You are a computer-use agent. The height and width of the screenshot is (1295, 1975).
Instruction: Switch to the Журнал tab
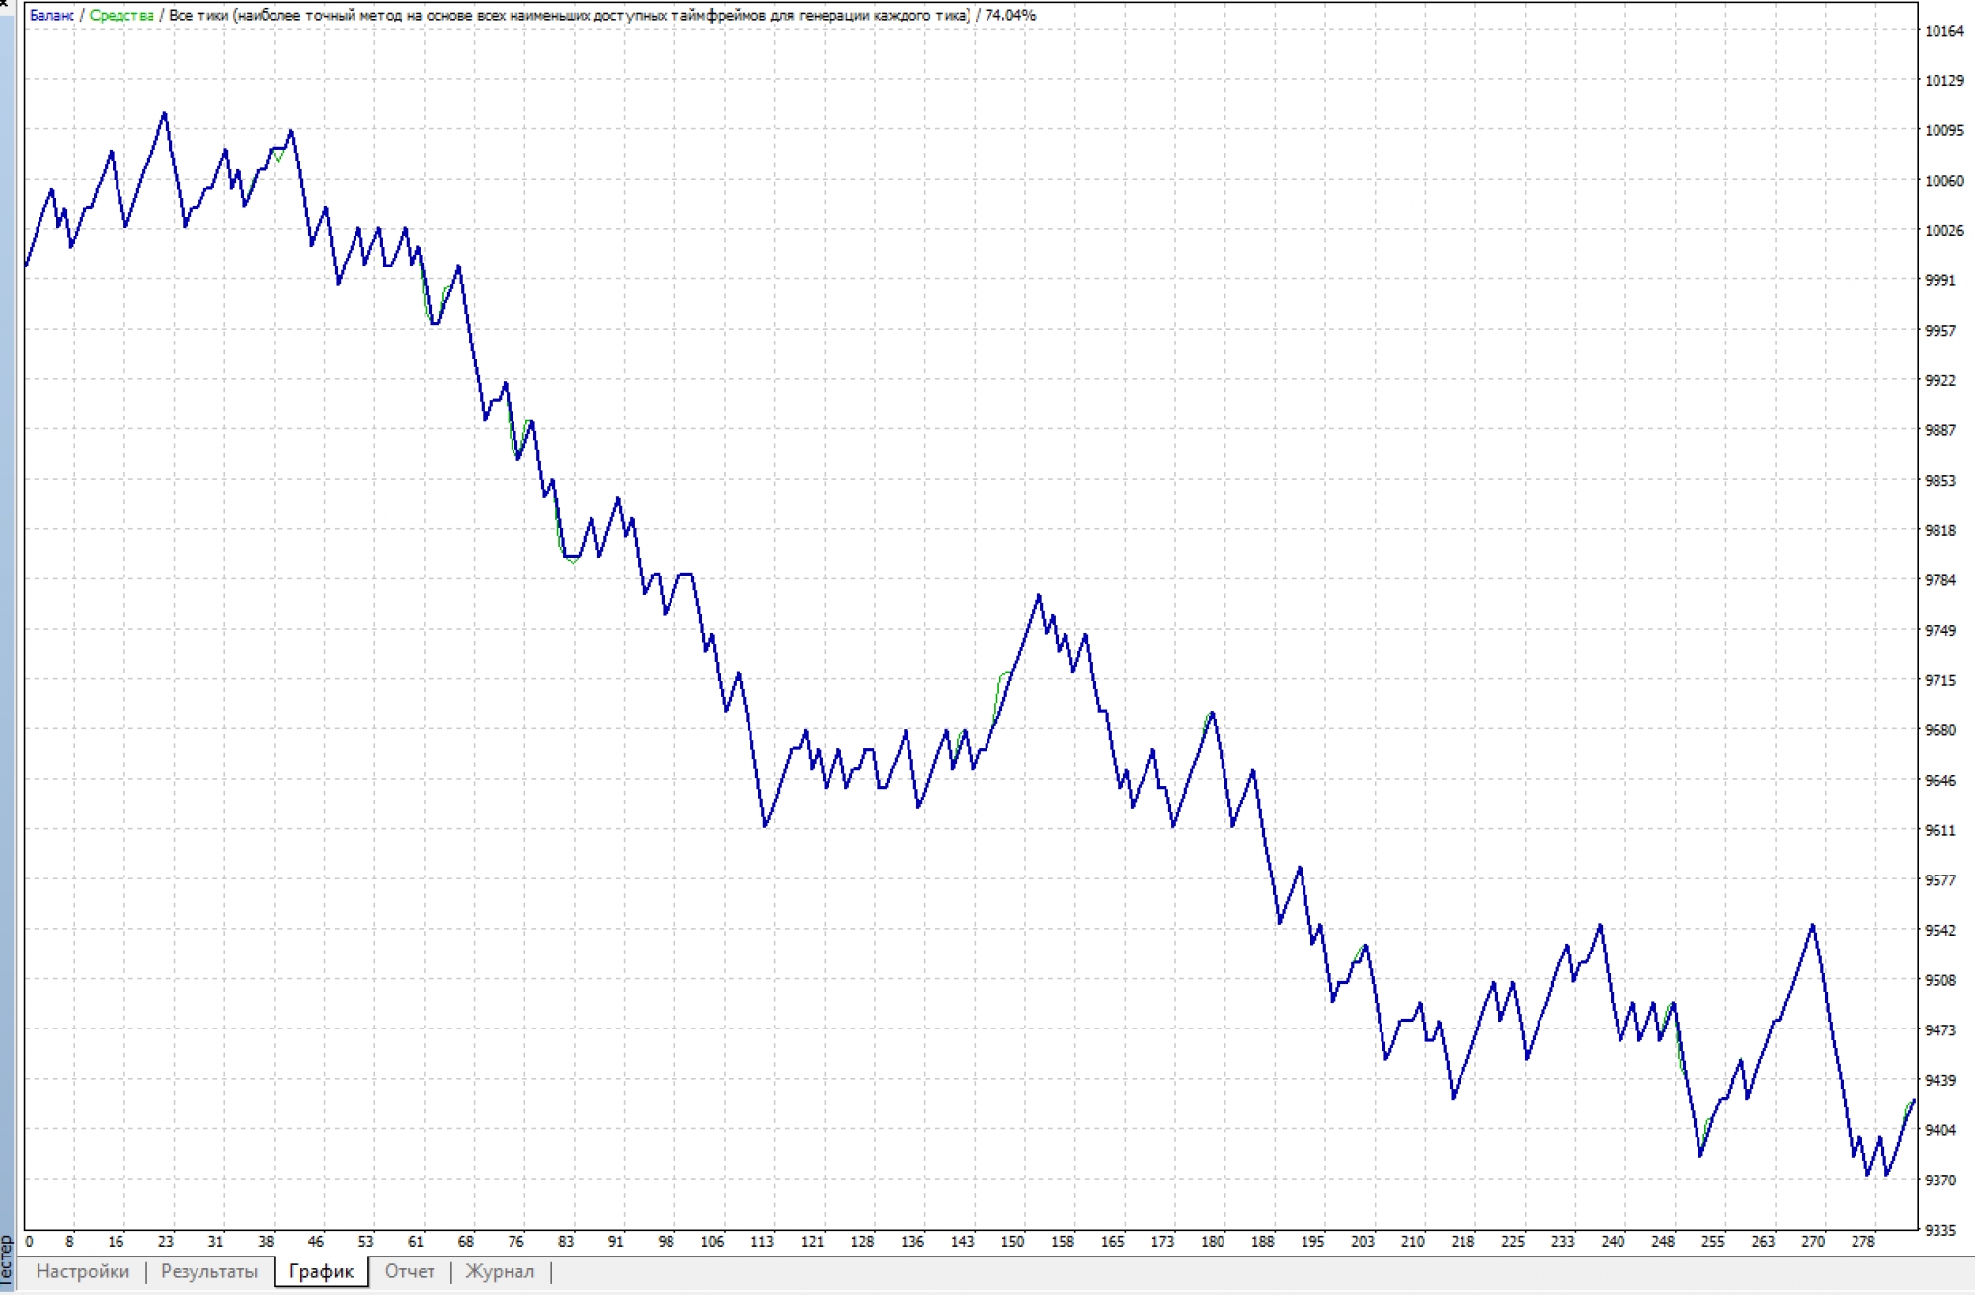click(x=500, y=1271)
